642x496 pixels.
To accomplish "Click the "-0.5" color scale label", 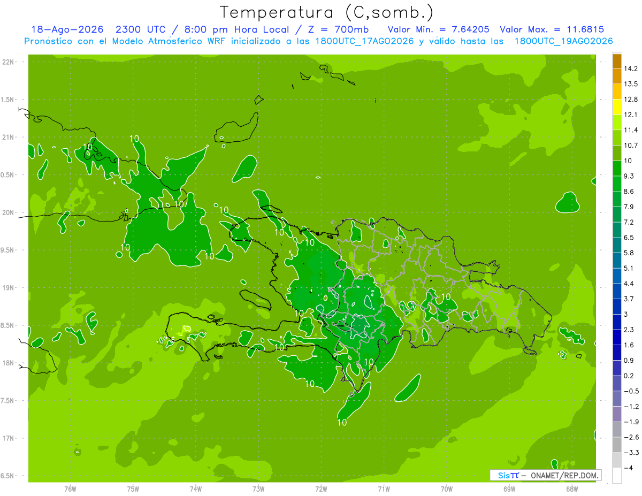I will (631, 391).
